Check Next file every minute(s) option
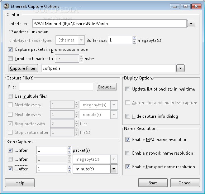The image size is (205, 194). click(10, 115)
